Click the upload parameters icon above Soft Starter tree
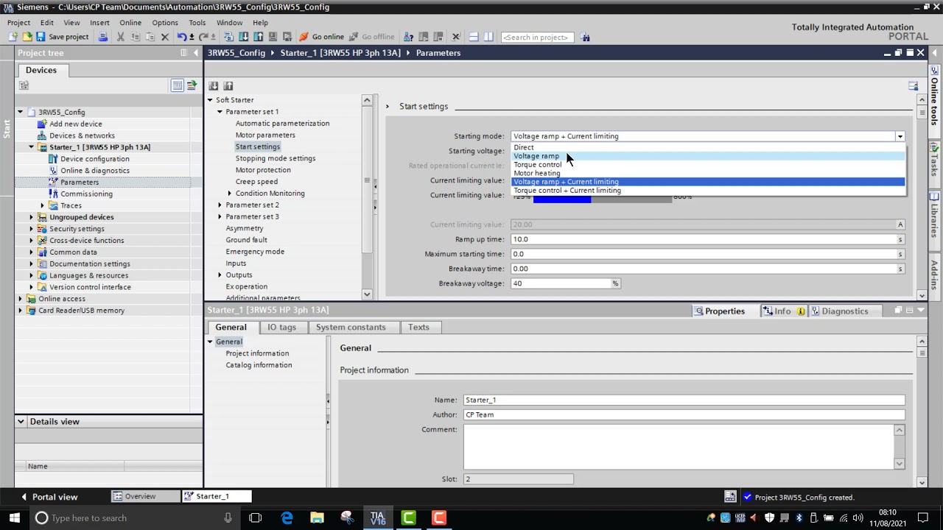 point(228,86)
